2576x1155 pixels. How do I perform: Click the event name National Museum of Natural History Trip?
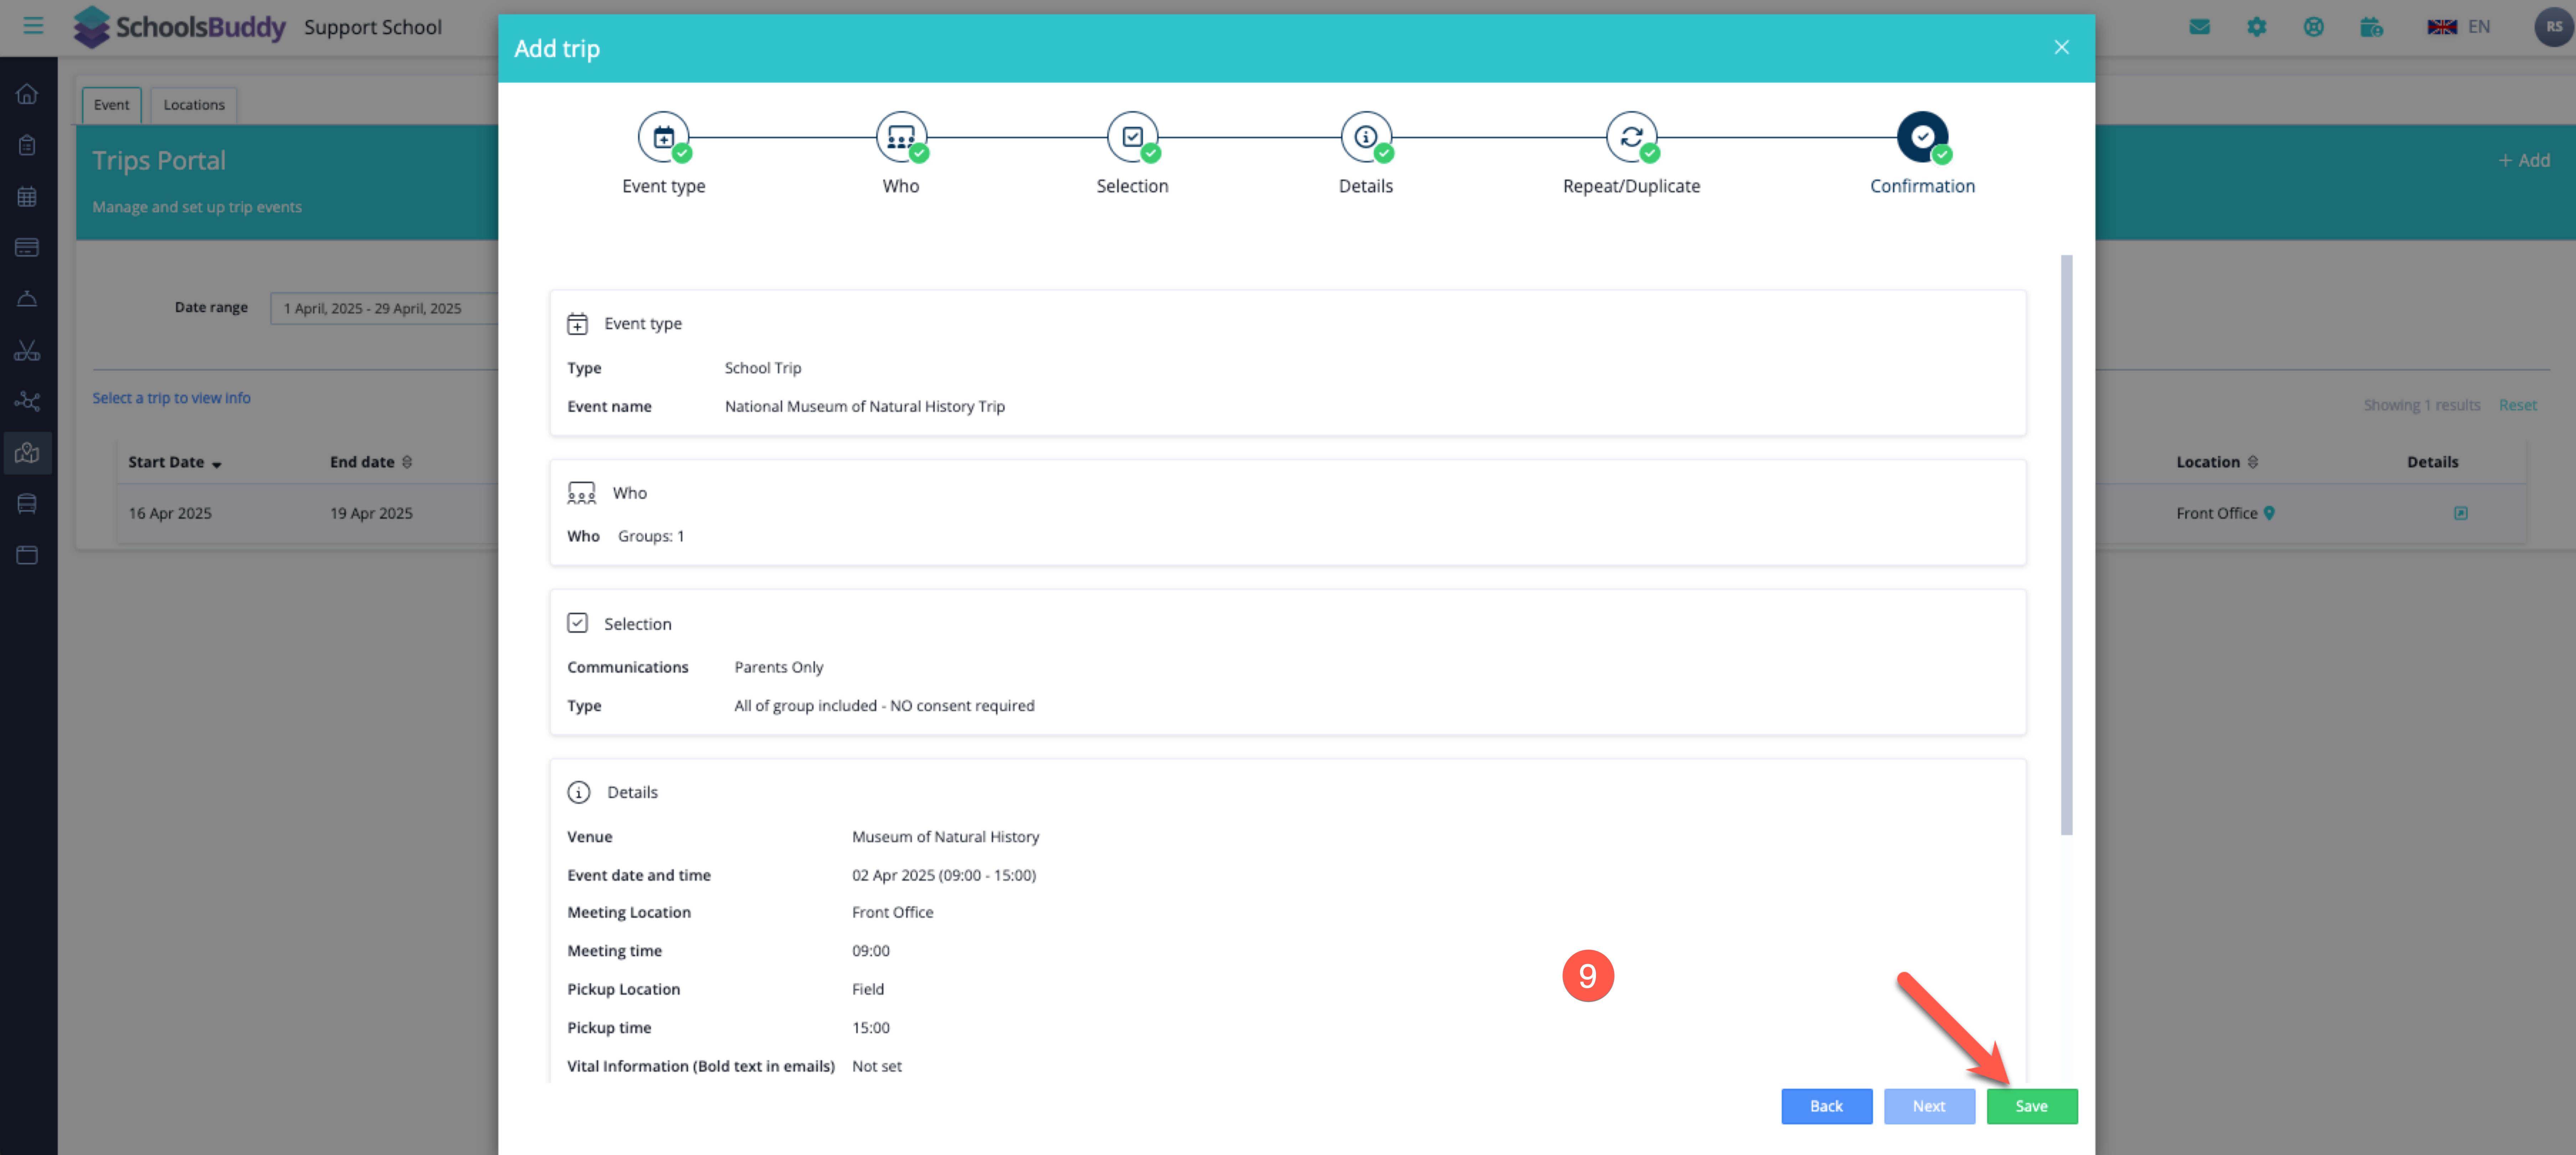click(864, 406)
